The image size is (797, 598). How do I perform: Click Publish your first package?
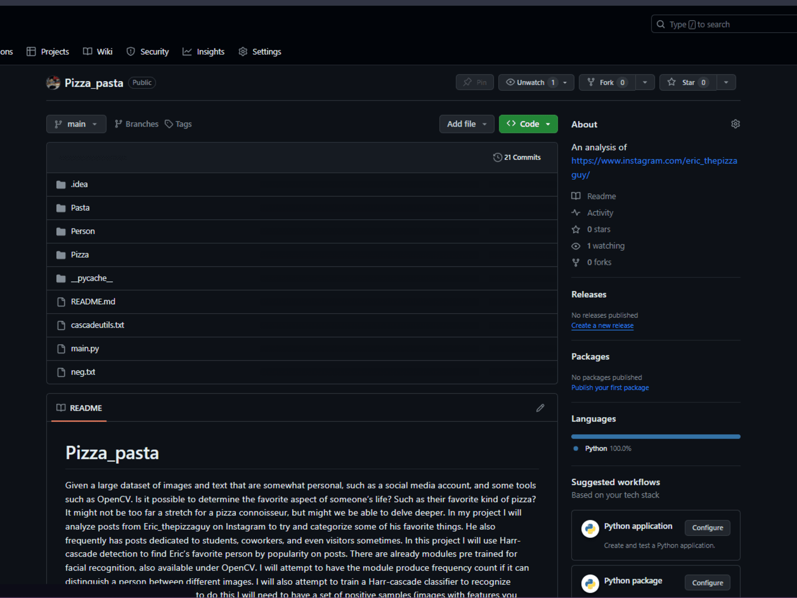tap(610, 388)
